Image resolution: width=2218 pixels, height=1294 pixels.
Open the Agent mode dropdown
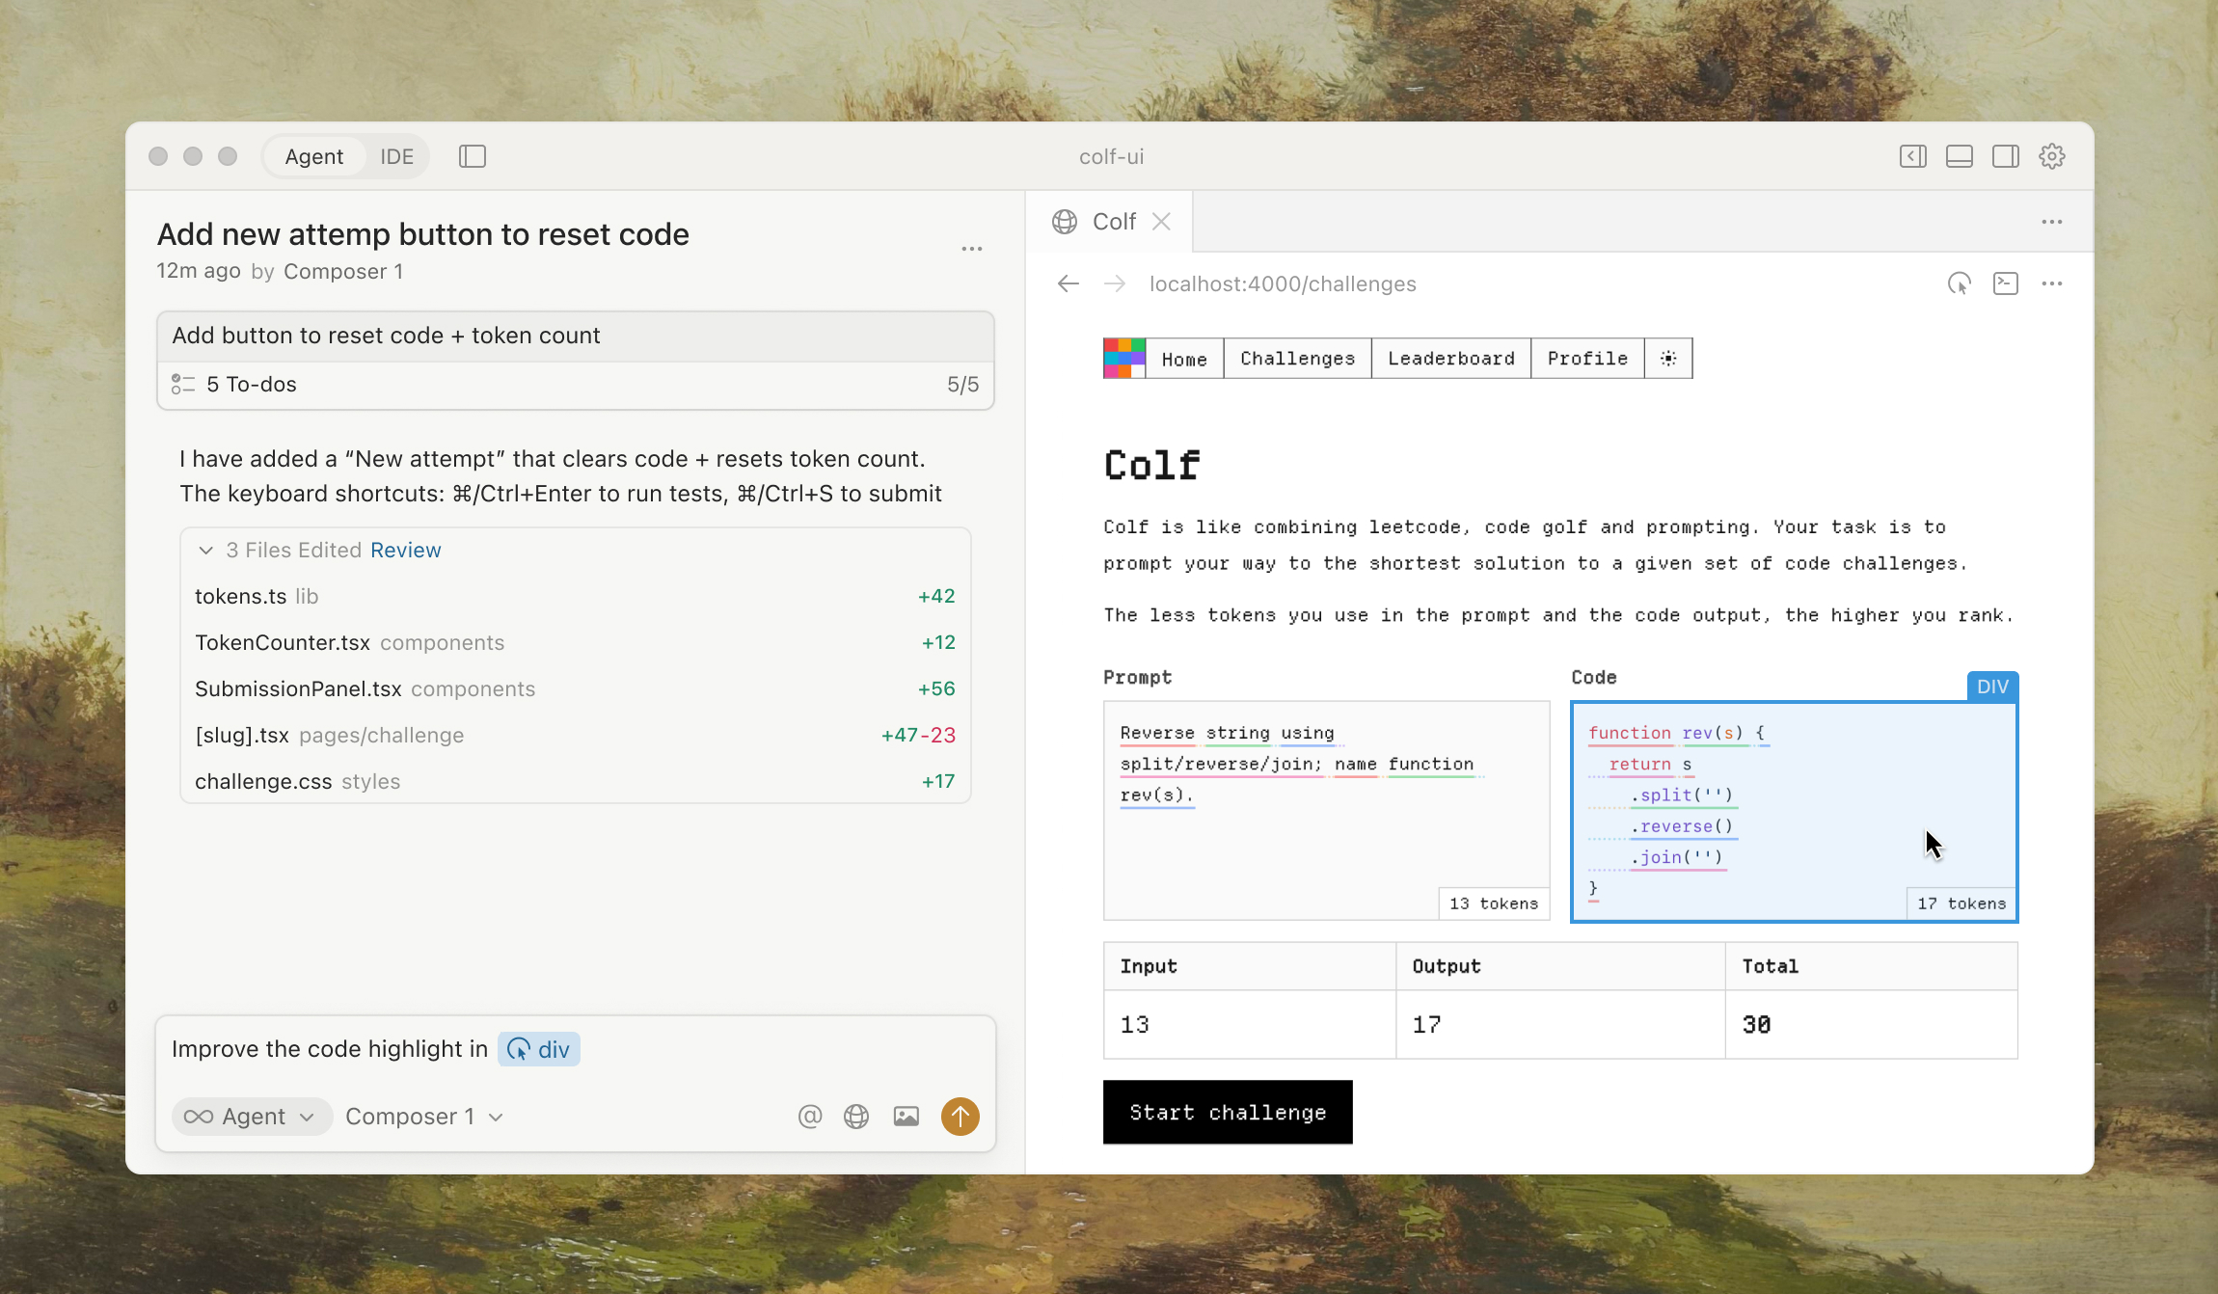[x=252, y=1116]
